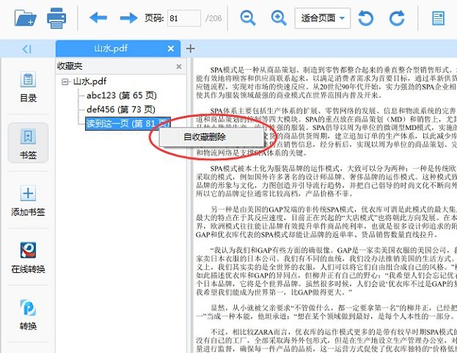
Task: Open the 书签 bookmarks panel
Action: (28, 143)
